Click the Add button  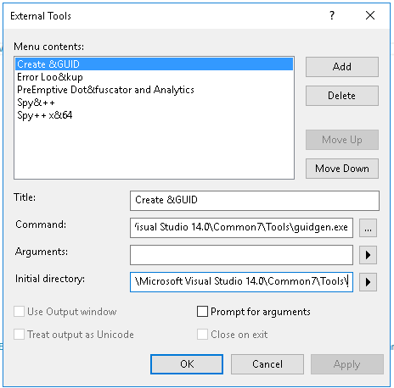[x=342, y=67]
